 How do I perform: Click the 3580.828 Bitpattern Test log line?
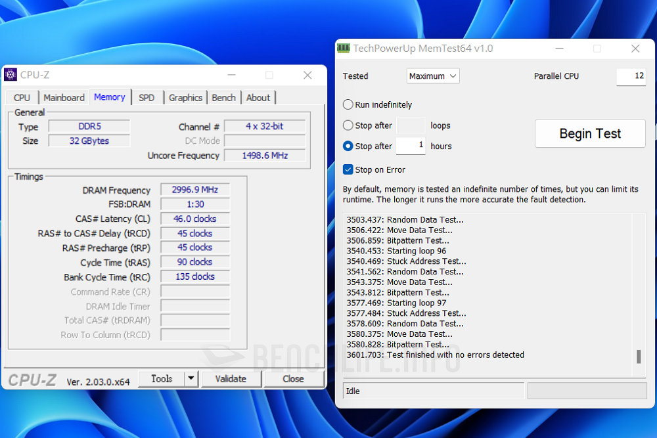pos(398,345)
